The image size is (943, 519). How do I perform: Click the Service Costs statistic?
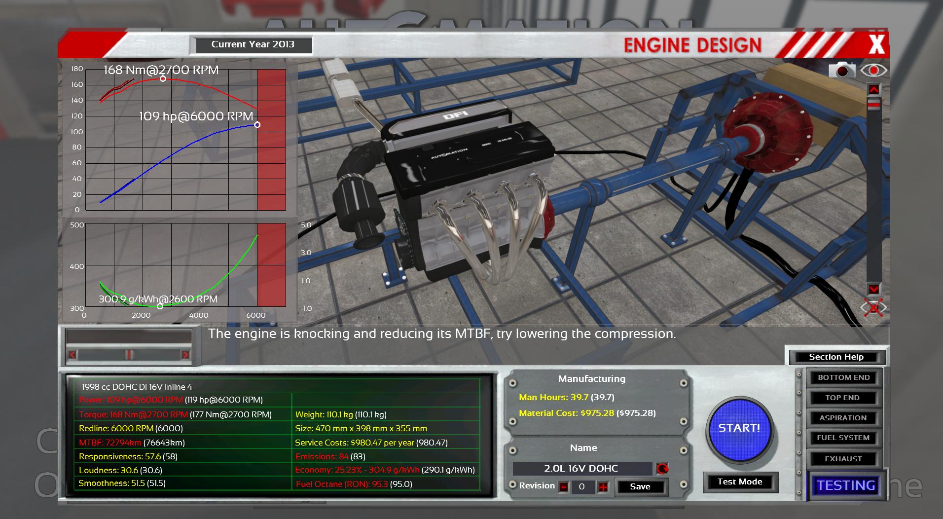371,443
